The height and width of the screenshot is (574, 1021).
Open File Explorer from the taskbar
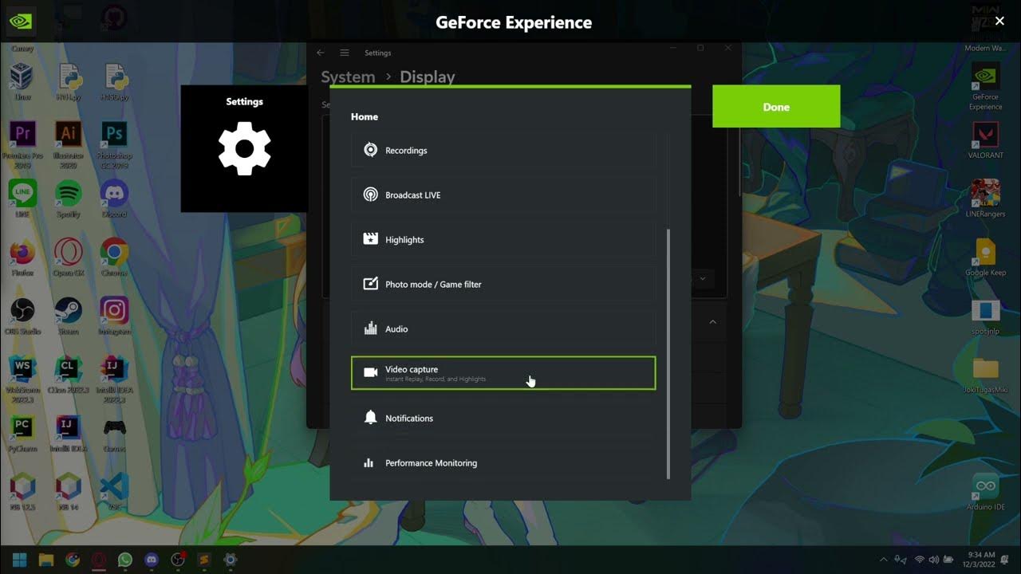46,560
